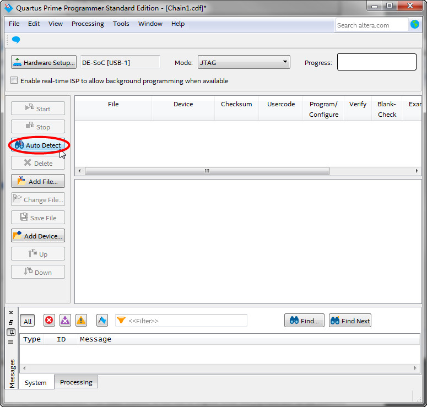Click messages list scroll right arrow
427x407 pixels.
click(415, 368)
